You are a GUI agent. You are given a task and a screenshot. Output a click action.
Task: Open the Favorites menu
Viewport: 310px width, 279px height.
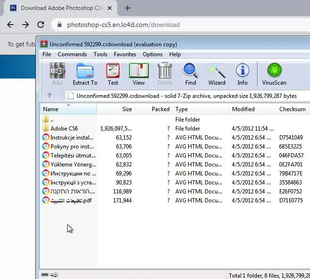point(125,54)
